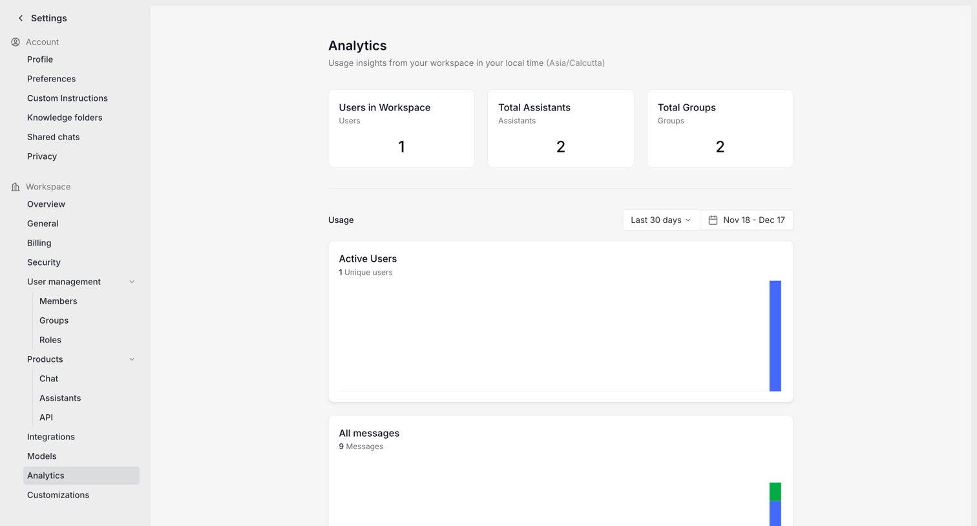Open the Last 30 days dropdown
This screenshot has height=526, width=977.
(x=661, y=220)
